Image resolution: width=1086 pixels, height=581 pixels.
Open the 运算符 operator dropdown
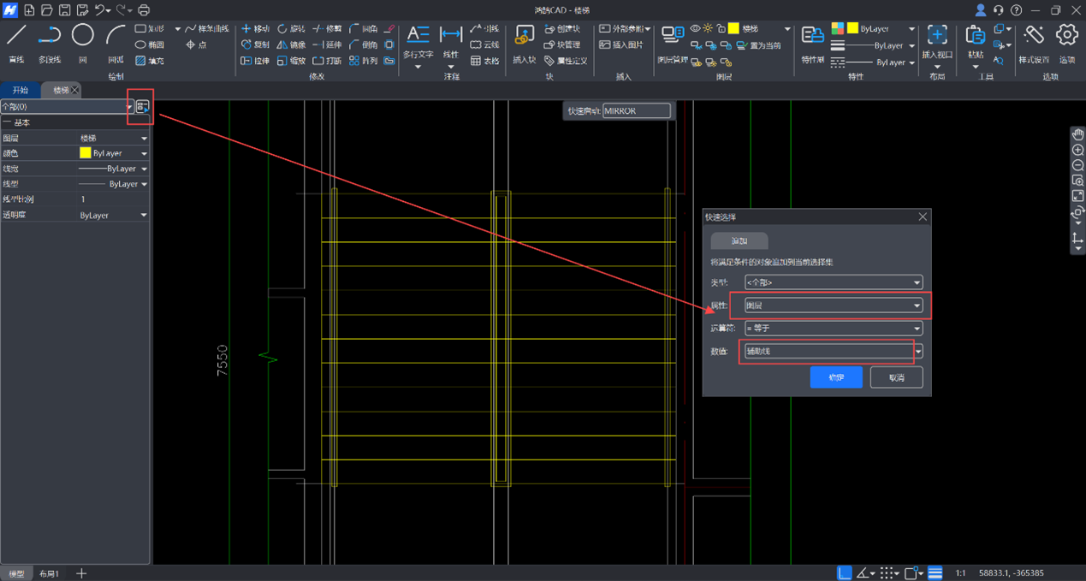pyautogui.click(x=917, y=329)
